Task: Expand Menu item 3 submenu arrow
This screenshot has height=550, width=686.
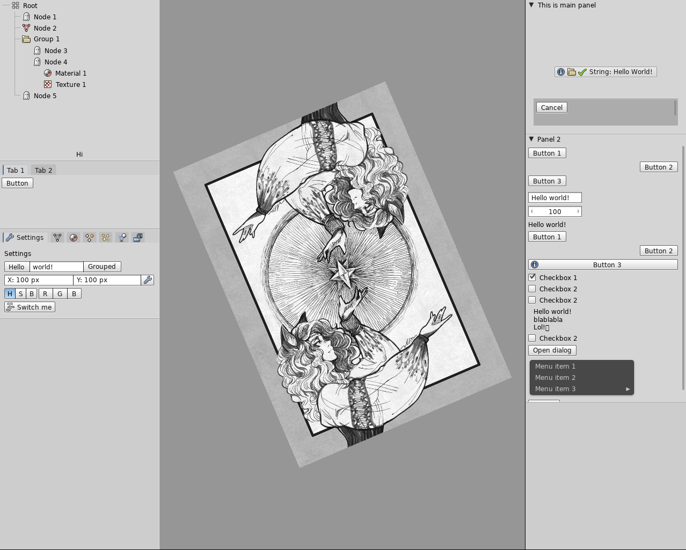Action: pyautogui.click(x=627, y=389)
